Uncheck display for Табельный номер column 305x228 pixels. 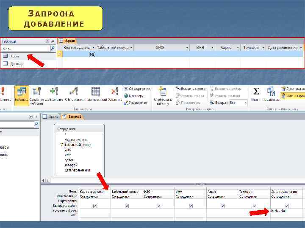pyautogui.click(x=127, y=206)
